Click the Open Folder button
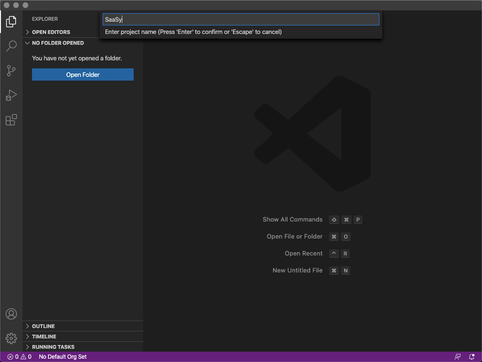 click(83, 74)
